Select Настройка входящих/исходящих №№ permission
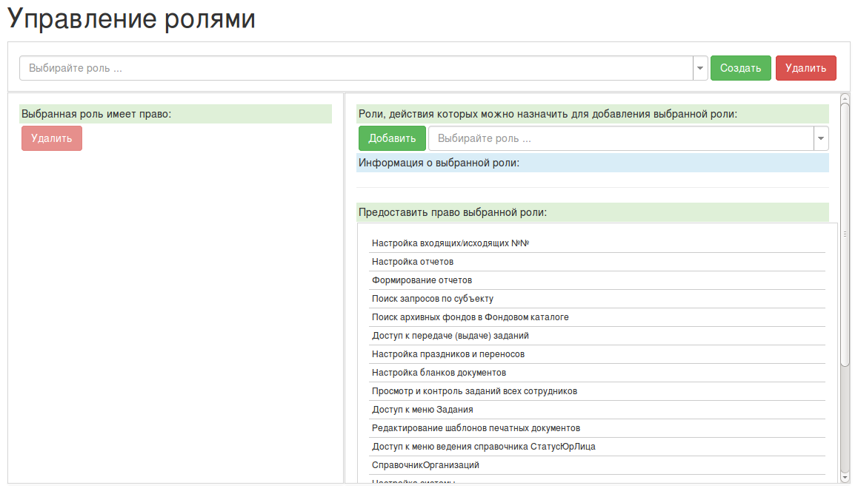Image resolution: width=858 pixels, height=494 pixels. (450, 243)
